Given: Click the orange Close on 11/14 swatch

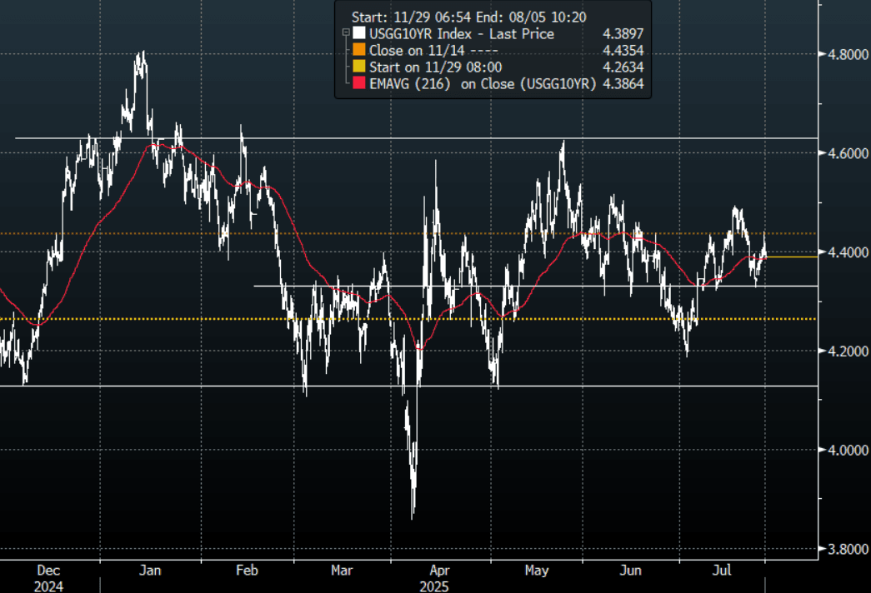Looking at the screenshot, I should point(358,51).
